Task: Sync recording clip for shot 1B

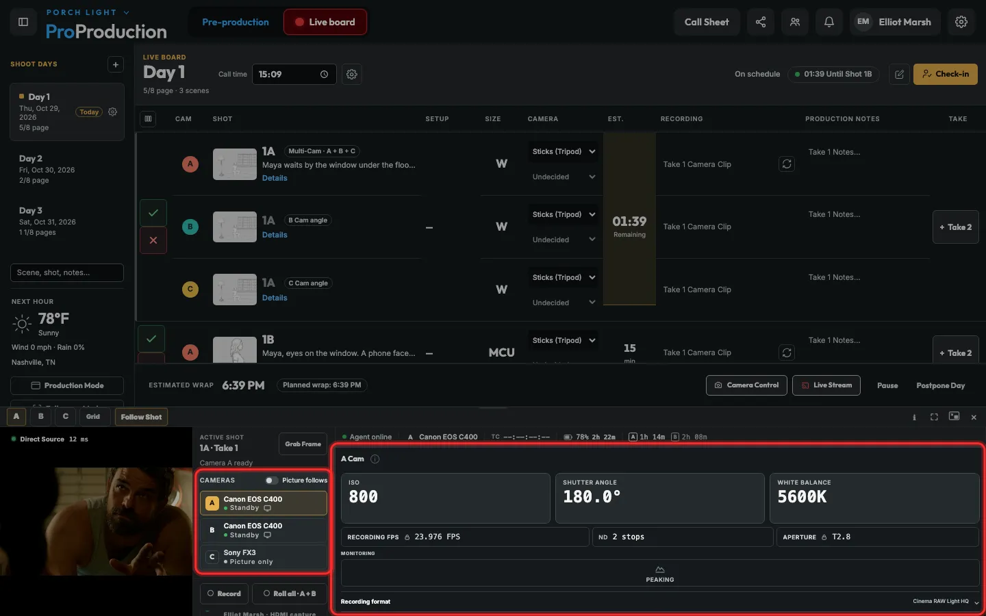Action: 787,352
